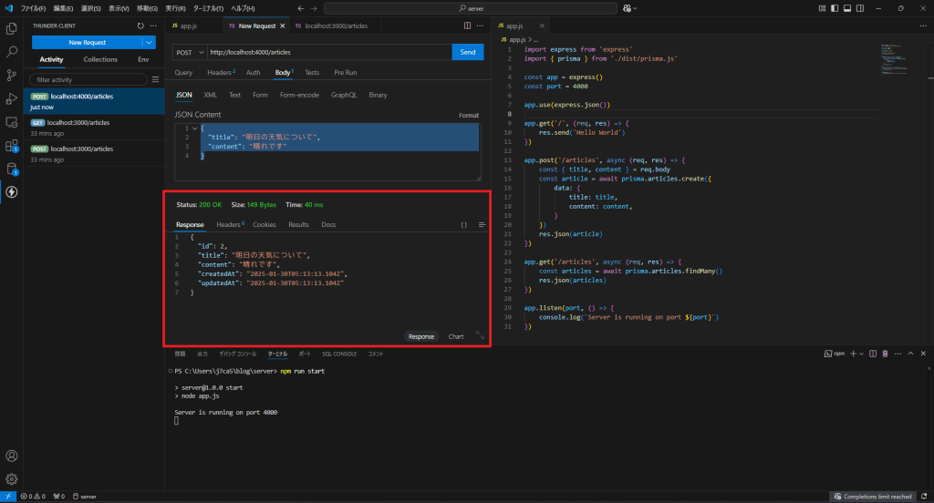
Task: Click Format to beautify JSON content
Action: pos(468,115)
